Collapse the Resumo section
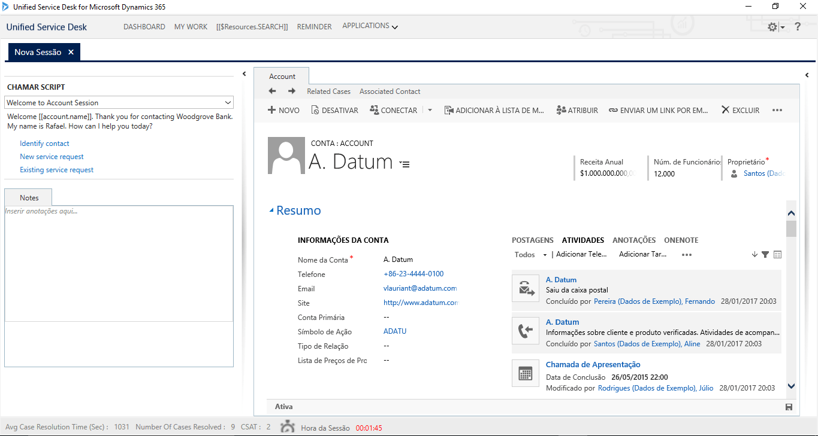Viewport: 818px width, 436px height. (x=271, y=211)
